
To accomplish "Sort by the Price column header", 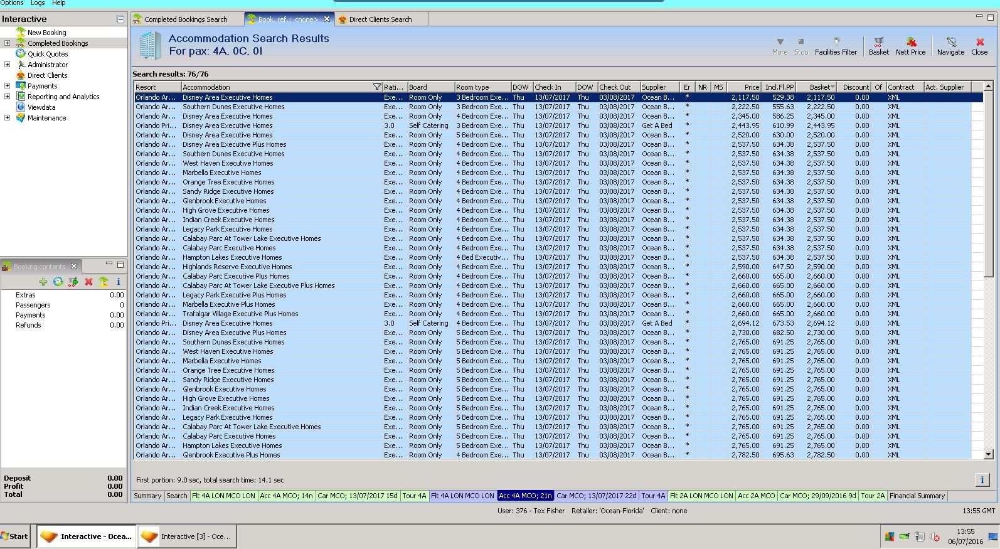I will [x=745, y=87].
